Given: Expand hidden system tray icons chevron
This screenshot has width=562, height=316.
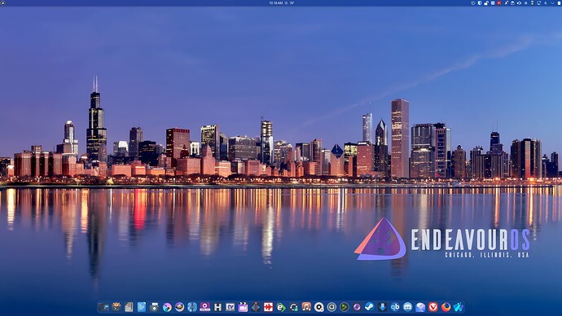Looking at the screenshot, I should (553, 3).
